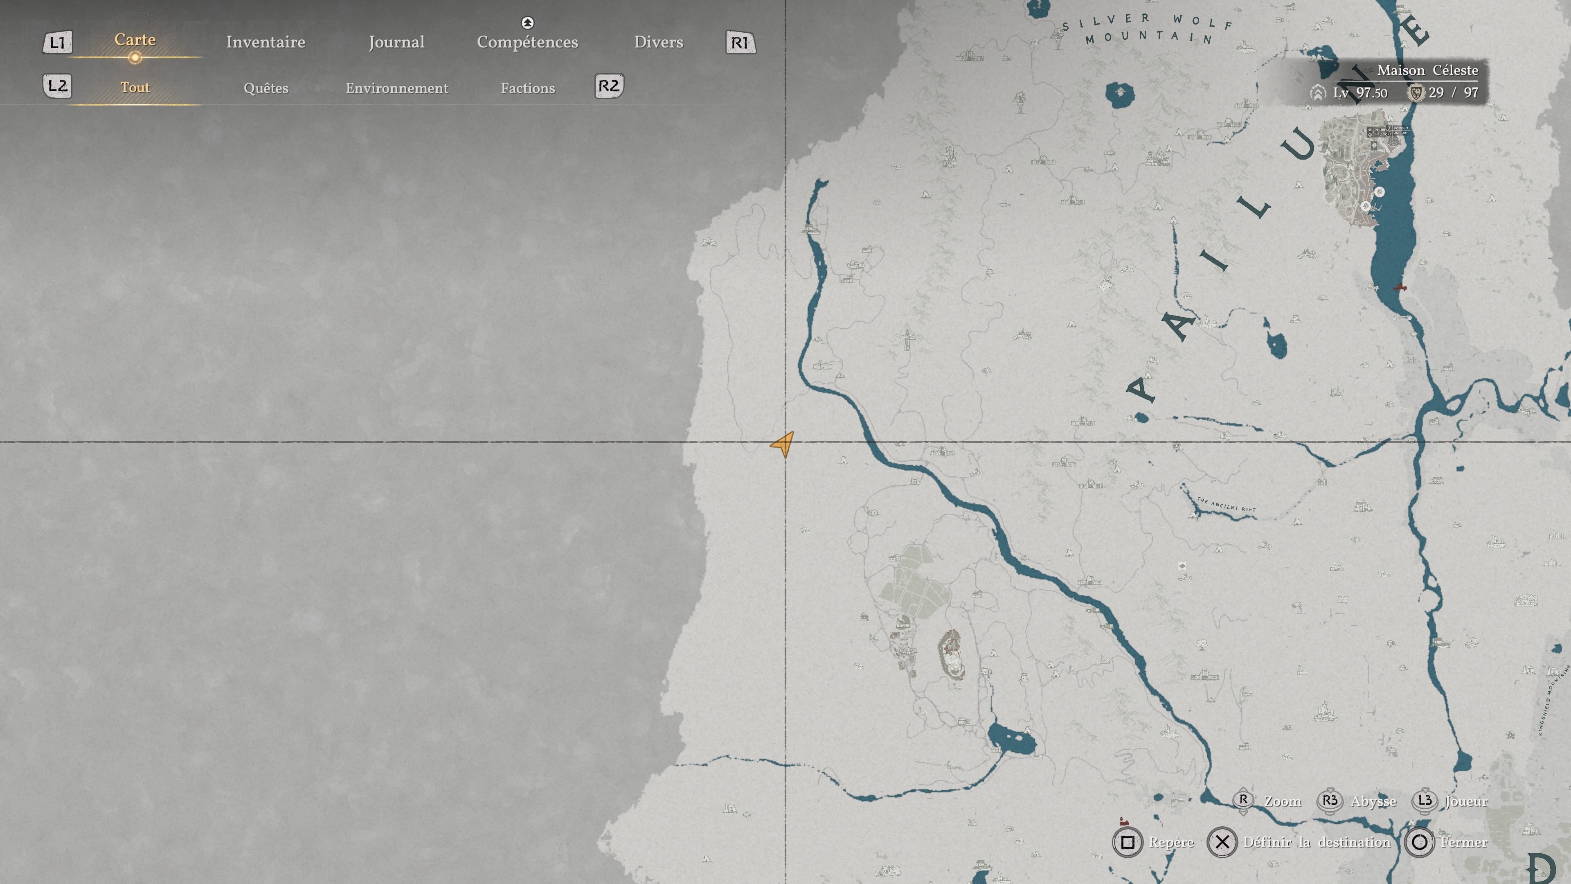
Task: Click Définir la destination
Action: point(1317,843)
